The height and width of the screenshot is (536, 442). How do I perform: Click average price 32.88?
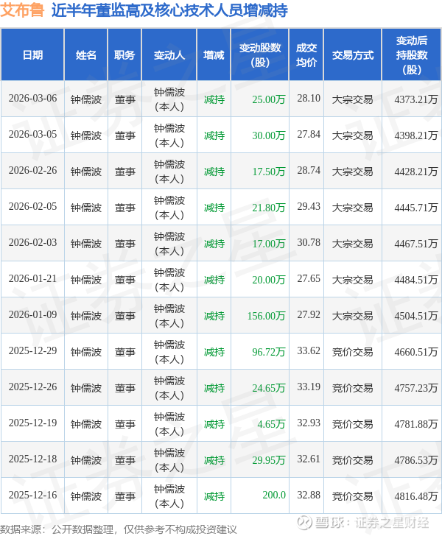pyautogui.click(x=309, y=496)
